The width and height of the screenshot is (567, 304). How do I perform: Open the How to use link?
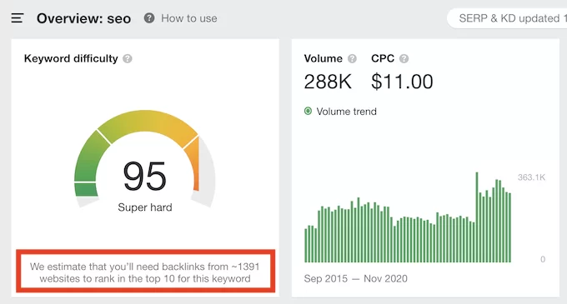tap(189, 18)
